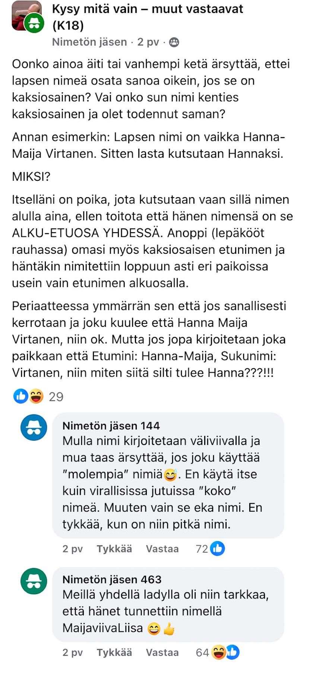This screenshot has height=695, width=313.
Task: Reply to Nimetön jäsen 144's comment
Action: click(x=162, y=549)
